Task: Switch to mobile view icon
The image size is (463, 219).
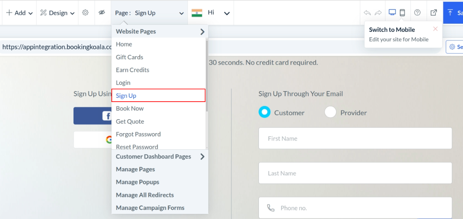Action: [402, 12]
